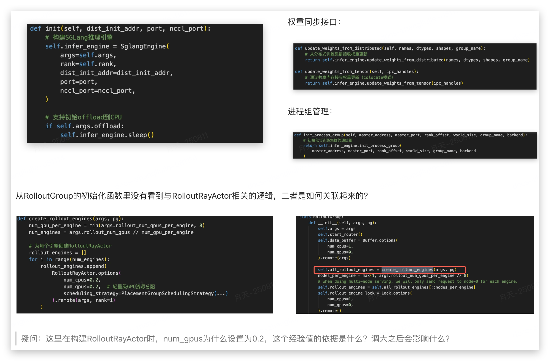The width and height of the screenshot is (550, 361).
Task: Click the 构建SGLang推理引擎 comment line
Action: pos(79,37)
